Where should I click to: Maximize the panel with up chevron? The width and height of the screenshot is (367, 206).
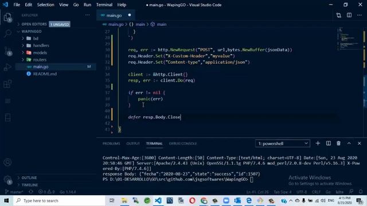pos(349,143)
